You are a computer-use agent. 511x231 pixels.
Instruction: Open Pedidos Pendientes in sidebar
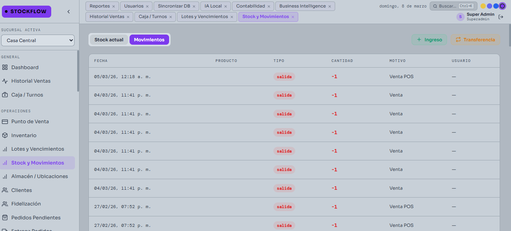tap(36, 218)
